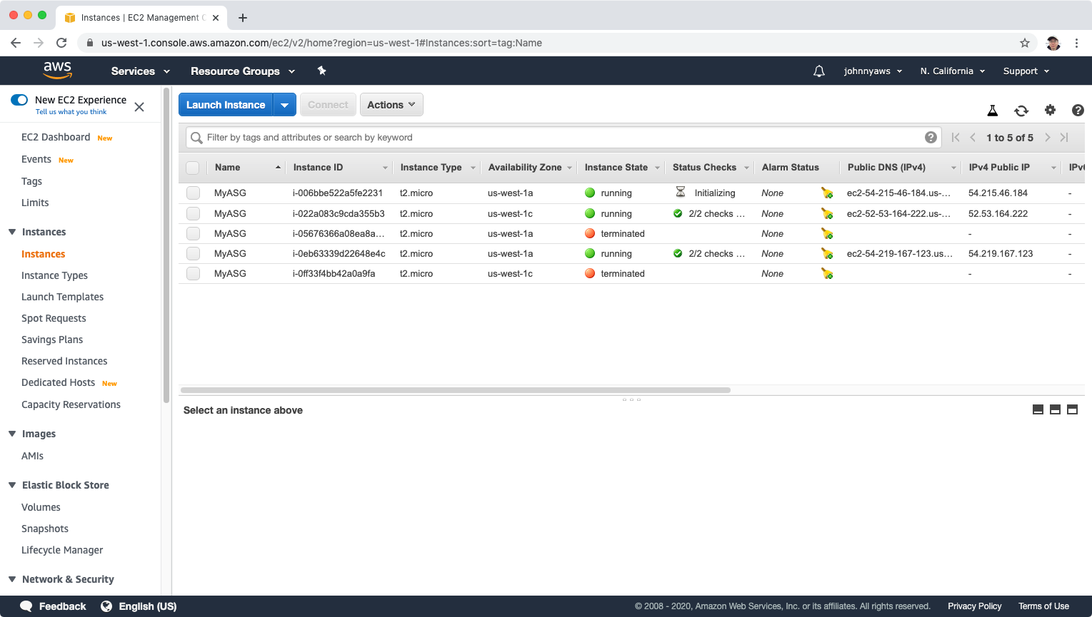Viewport: 1092px width, 617px height.
Task: Click alarm icon for instance i-0eb63339d22648e4c
Action: coord(827,253)
